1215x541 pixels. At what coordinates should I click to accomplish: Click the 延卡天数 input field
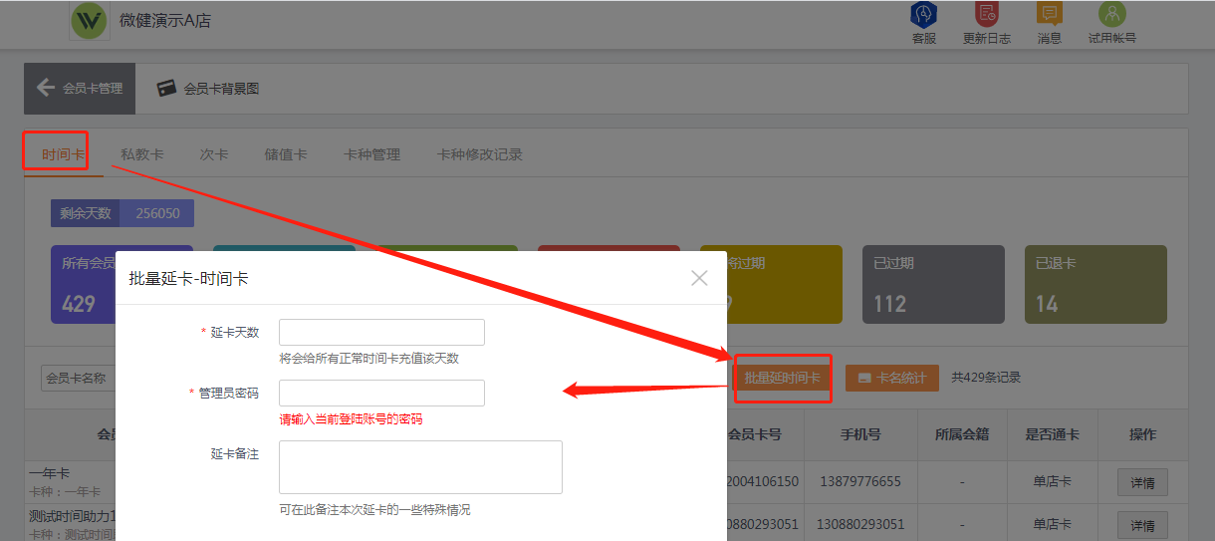[381, 333]
